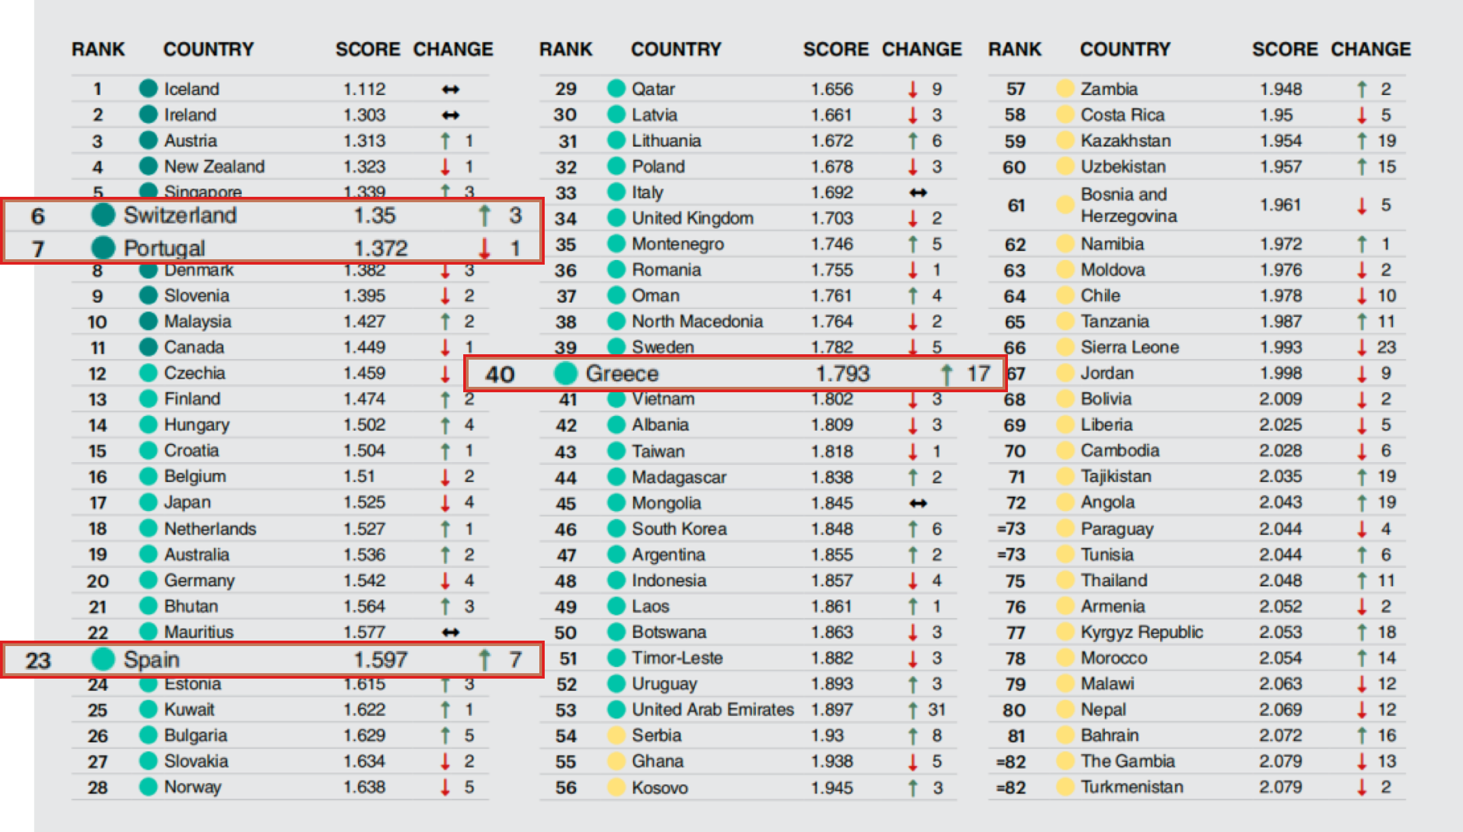Click the middle column's CHANGE header
This screenshot has height=832, width=1463.
[922, 50]
